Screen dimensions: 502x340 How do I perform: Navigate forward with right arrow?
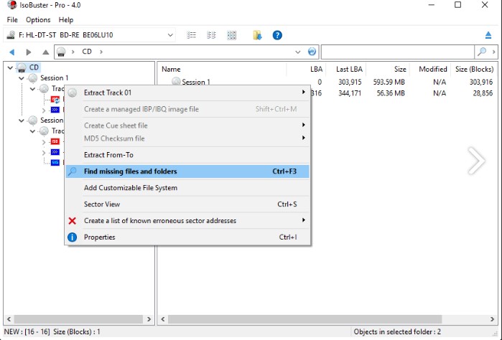click(x=29, y=52)
